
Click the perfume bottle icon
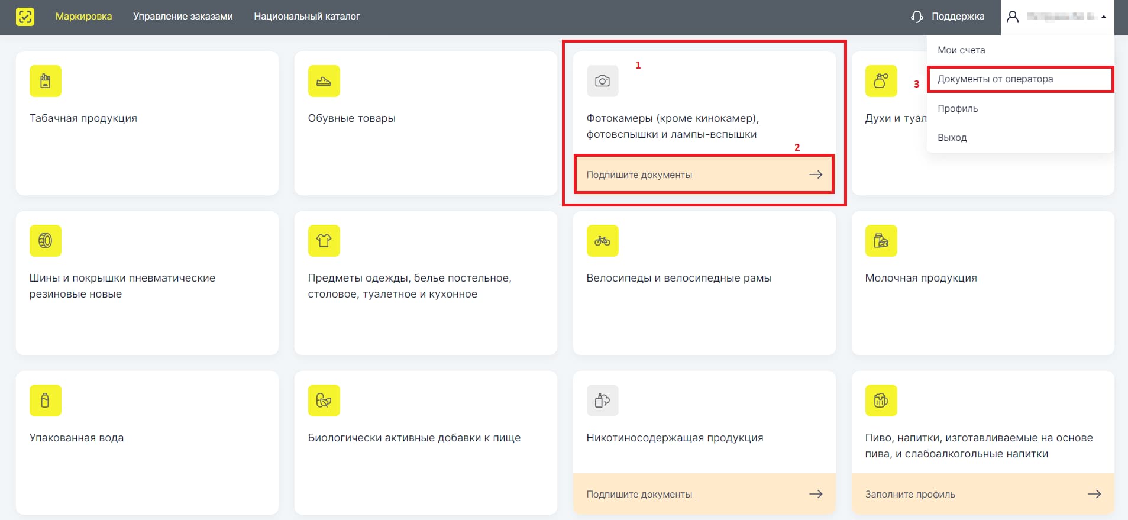(881, 81)
